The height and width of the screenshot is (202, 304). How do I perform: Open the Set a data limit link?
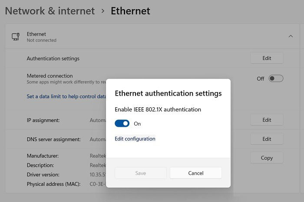click(66, 96)
